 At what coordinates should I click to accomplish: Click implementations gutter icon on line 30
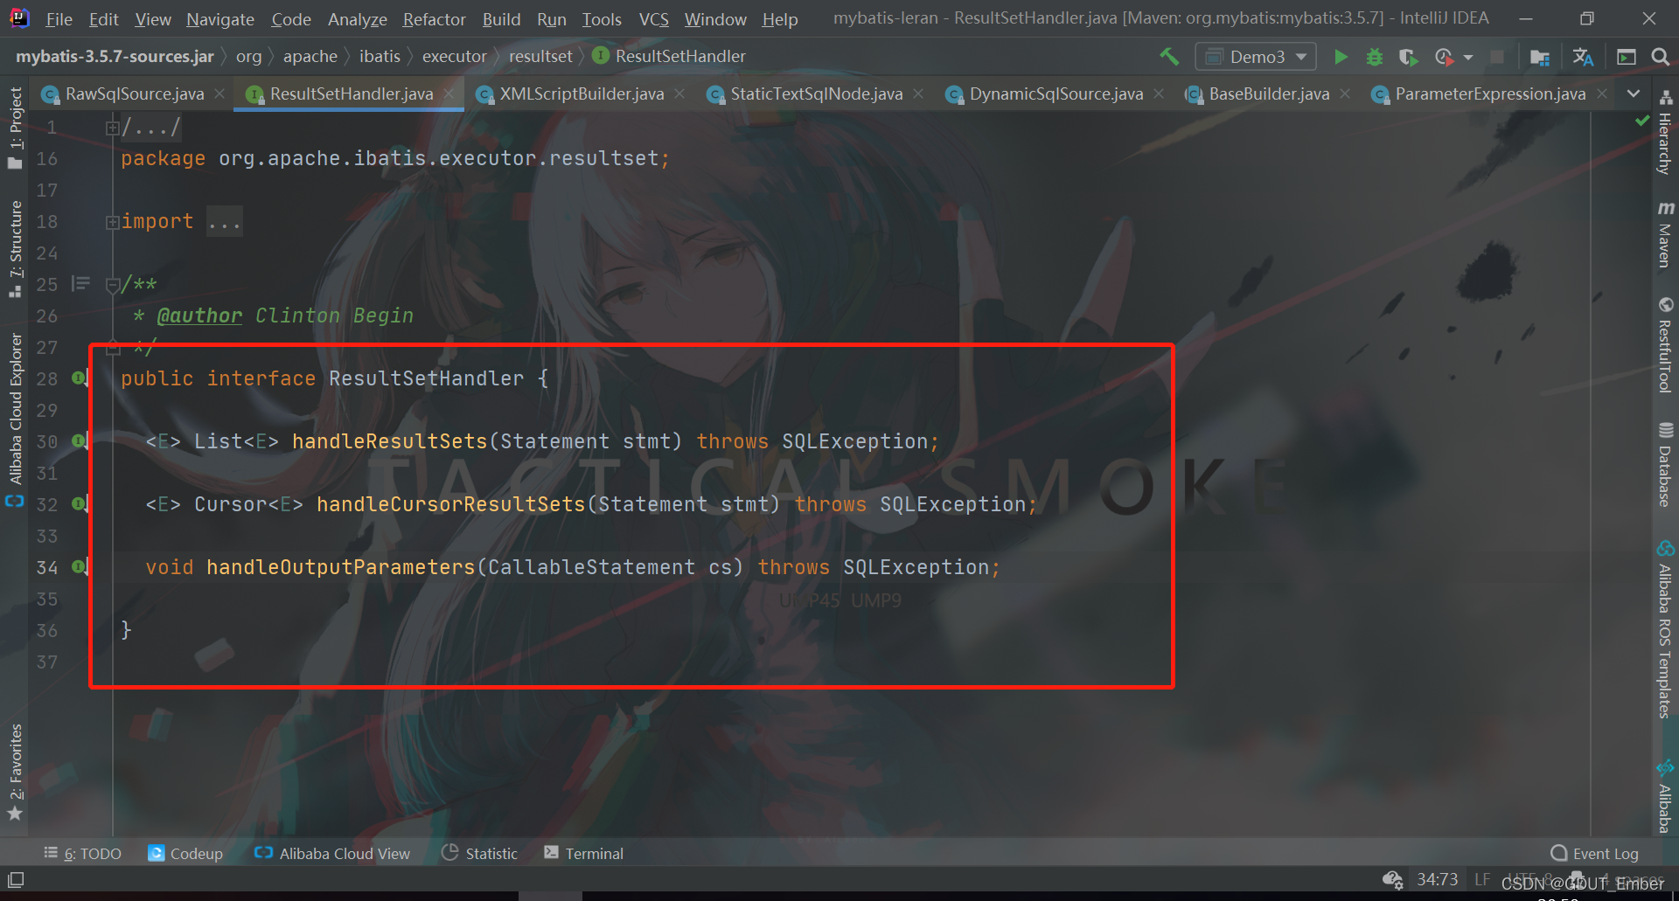(x=80, y=441)
